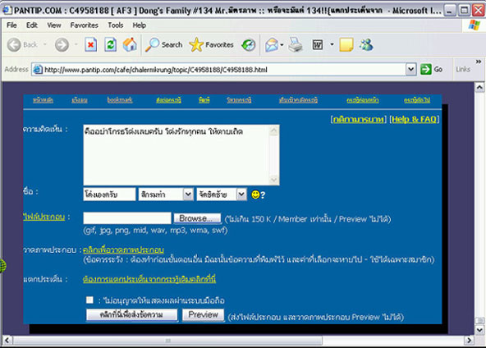The height and width of the screenshot is (348, 486).
Task: Open the Search toolbar button
Action: [164, 45]
